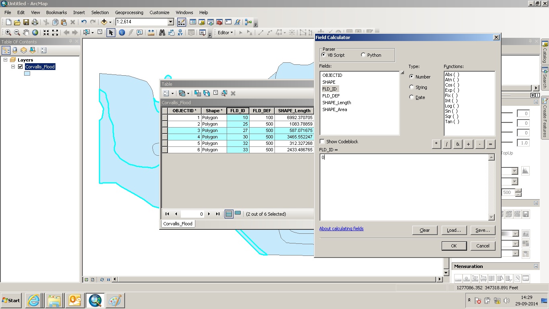Open the Bookmarks menu
The height and width of the screenshot is (309, 549).
[57, 12]
